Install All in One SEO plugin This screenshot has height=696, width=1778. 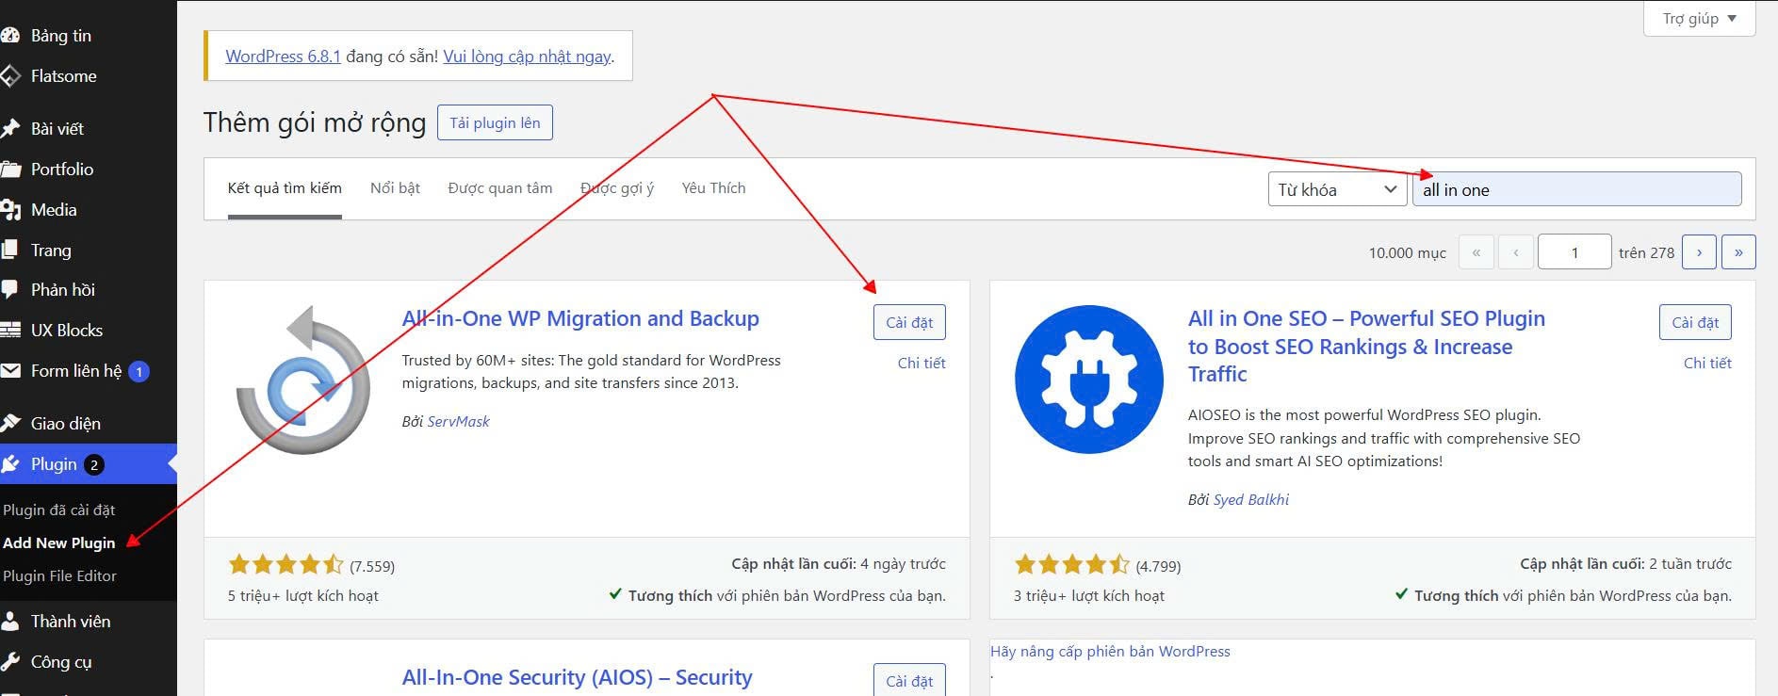[1695, 322]
